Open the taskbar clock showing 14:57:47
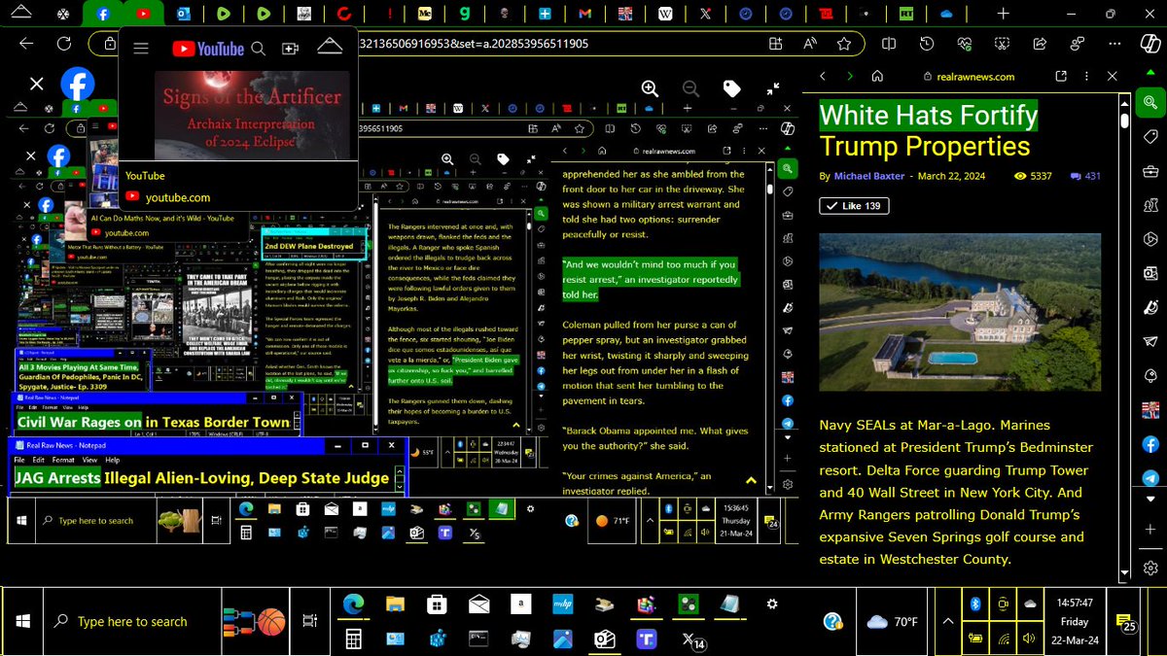1167x656 pixels. [x=1077, y=621]
